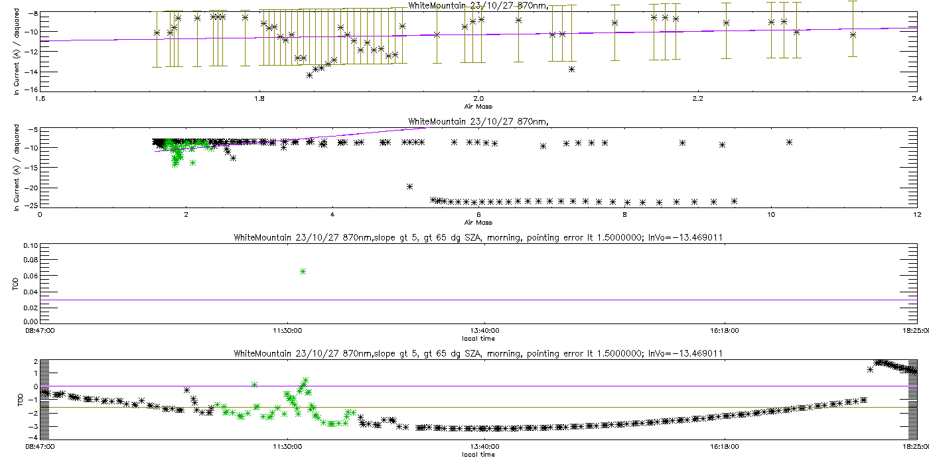Click the 'local time' label under the bottom plot

coord(478,455)
